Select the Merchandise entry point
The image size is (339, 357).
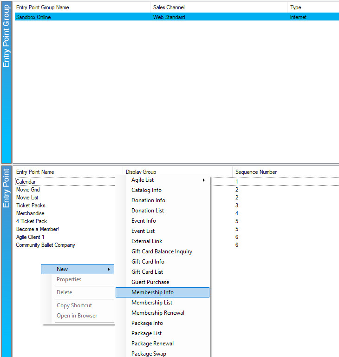30,213
